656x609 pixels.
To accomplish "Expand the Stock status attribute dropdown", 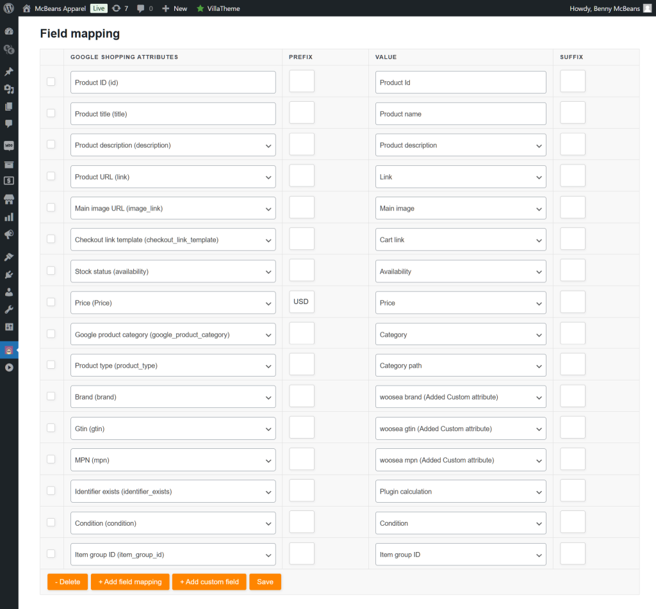I will click(x=173, y=272).
